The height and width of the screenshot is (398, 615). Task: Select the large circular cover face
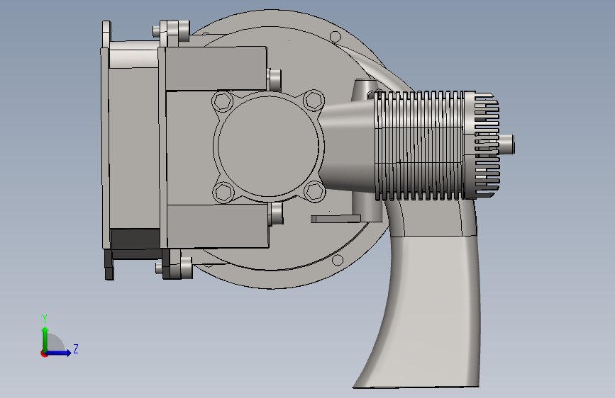(x=268, y=146)
